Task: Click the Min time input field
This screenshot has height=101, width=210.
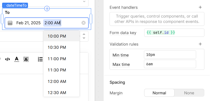Action: [x=170, y=55]
